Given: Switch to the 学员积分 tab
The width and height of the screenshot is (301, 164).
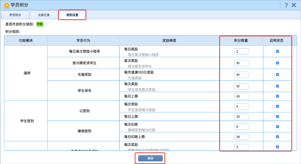Looking at the screenshot, I should (15, 15).
